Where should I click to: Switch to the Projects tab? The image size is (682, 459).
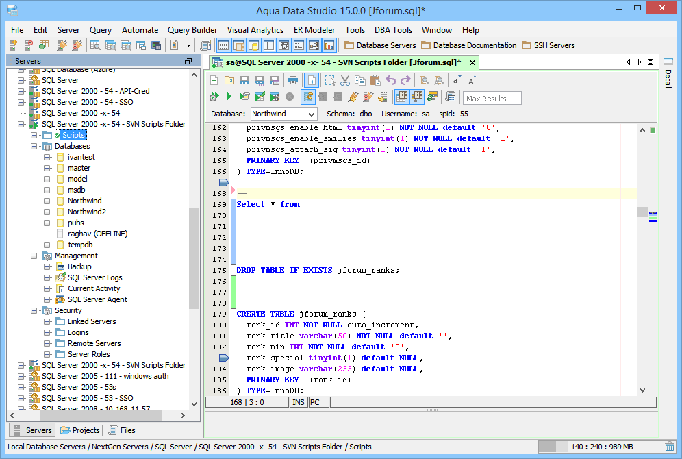point(80,430)
